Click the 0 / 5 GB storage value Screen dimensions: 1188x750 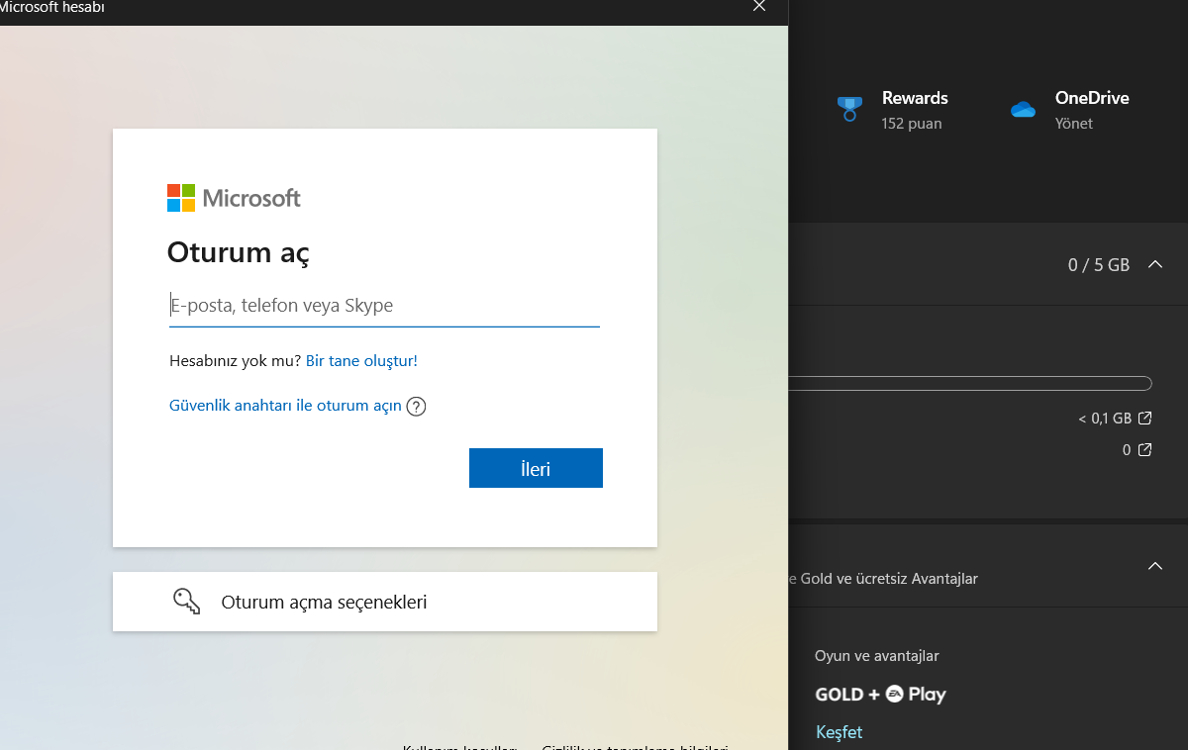[1099, 265]
